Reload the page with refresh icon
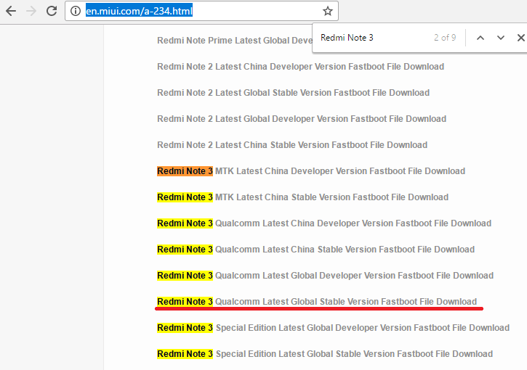The image size is (527, 370). [52, 11]
